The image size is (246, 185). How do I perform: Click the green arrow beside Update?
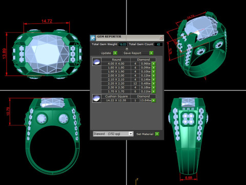(x=115, y=53)
